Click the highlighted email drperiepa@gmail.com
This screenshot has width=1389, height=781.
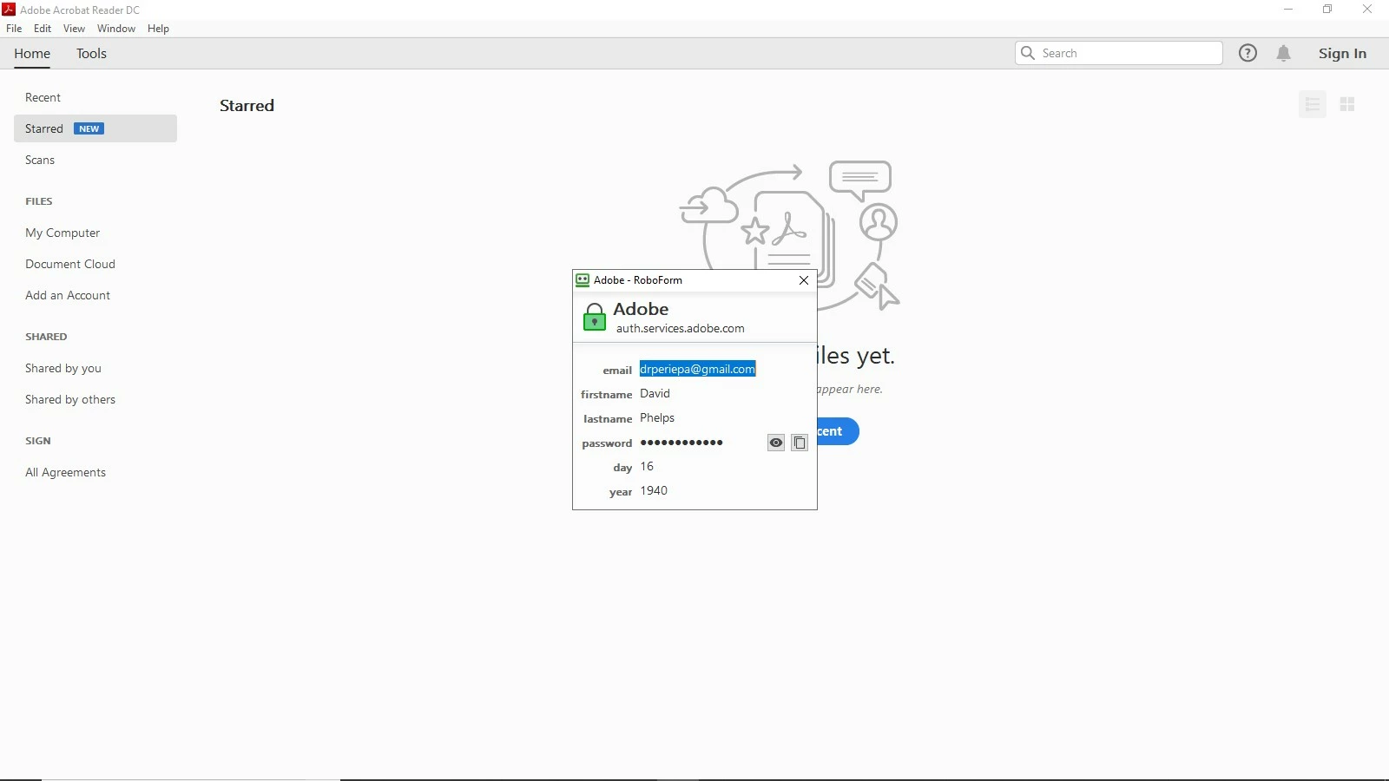(697, 369)
